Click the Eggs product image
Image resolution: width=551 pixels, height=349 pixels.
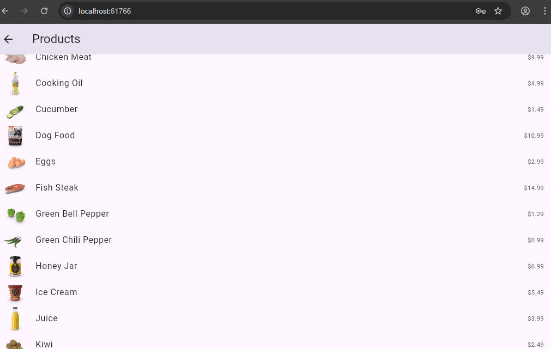point(16,162)
